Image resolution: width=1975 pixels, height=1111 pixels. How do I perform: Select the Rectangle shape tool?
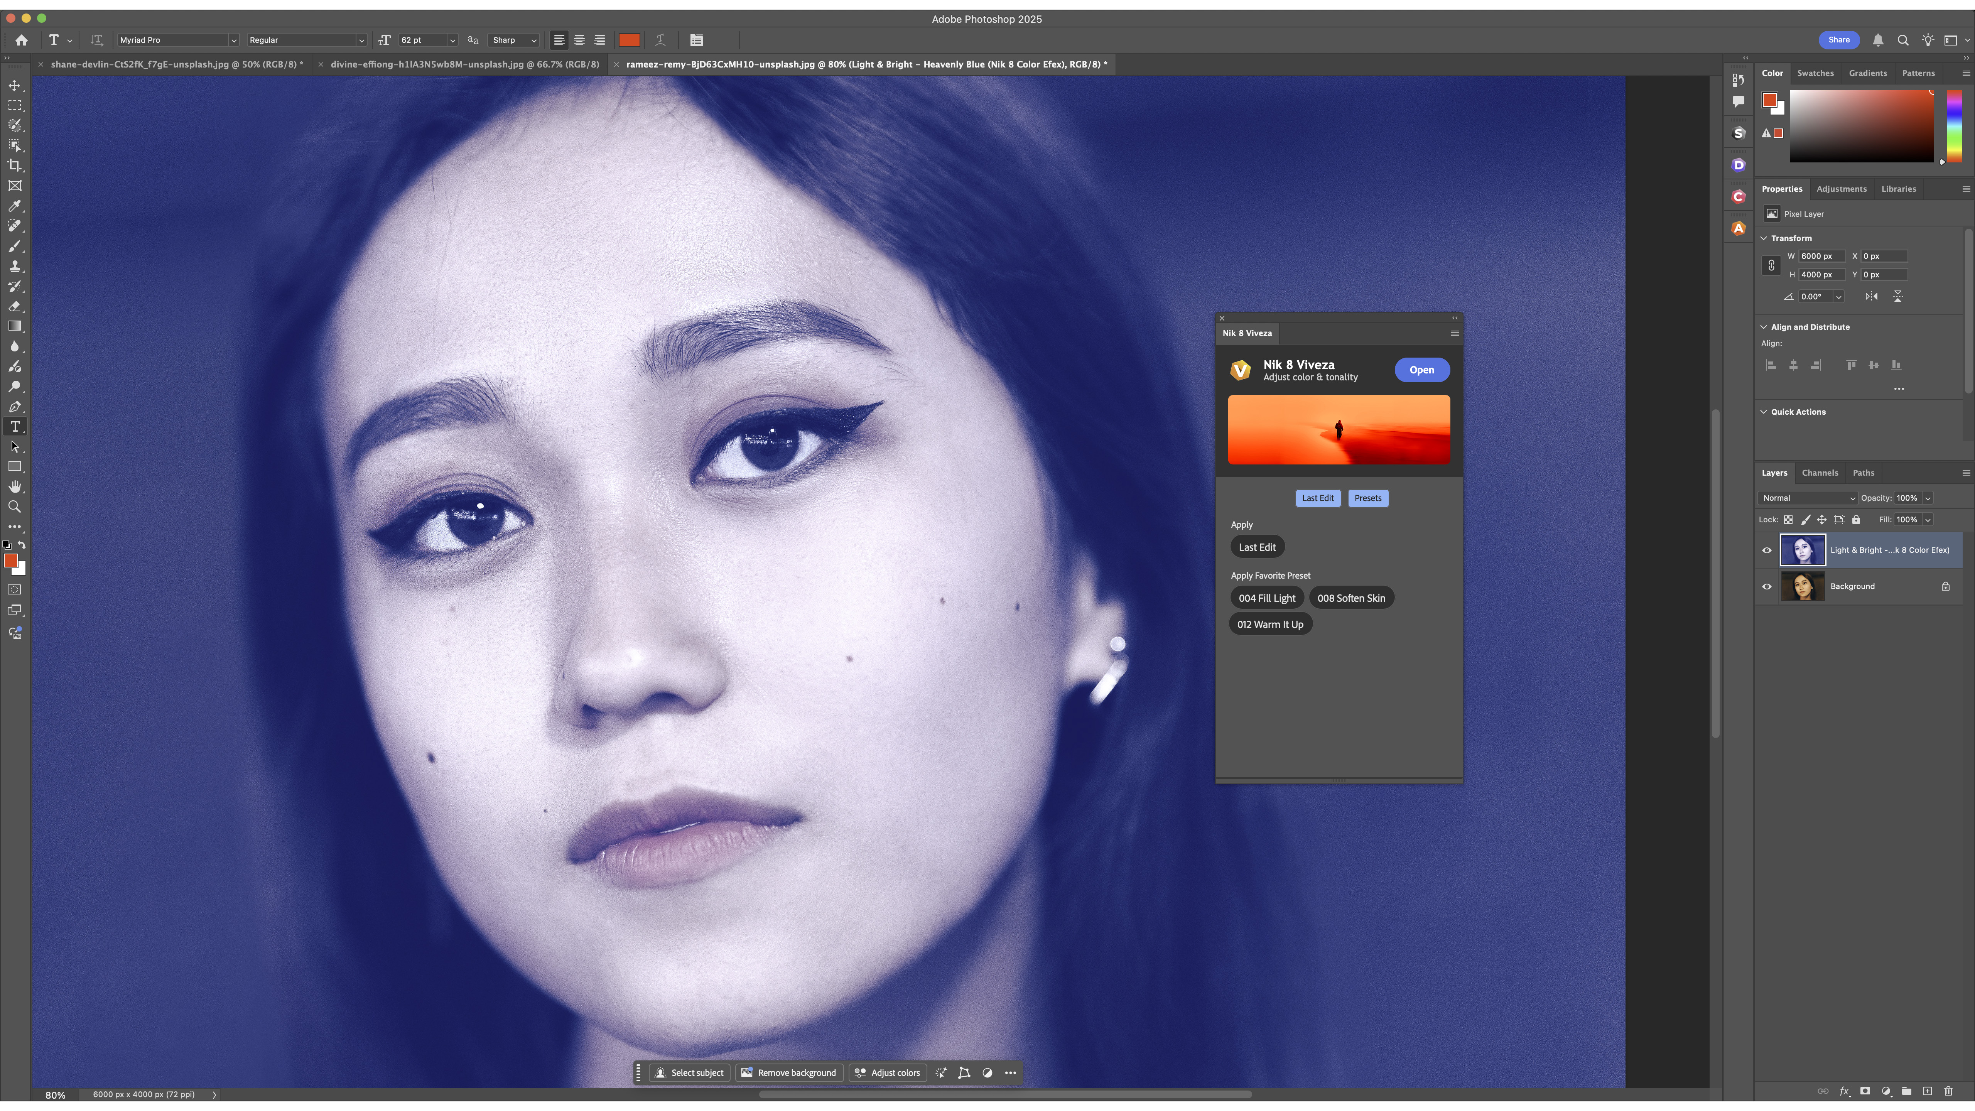click(x=15, y=466)
